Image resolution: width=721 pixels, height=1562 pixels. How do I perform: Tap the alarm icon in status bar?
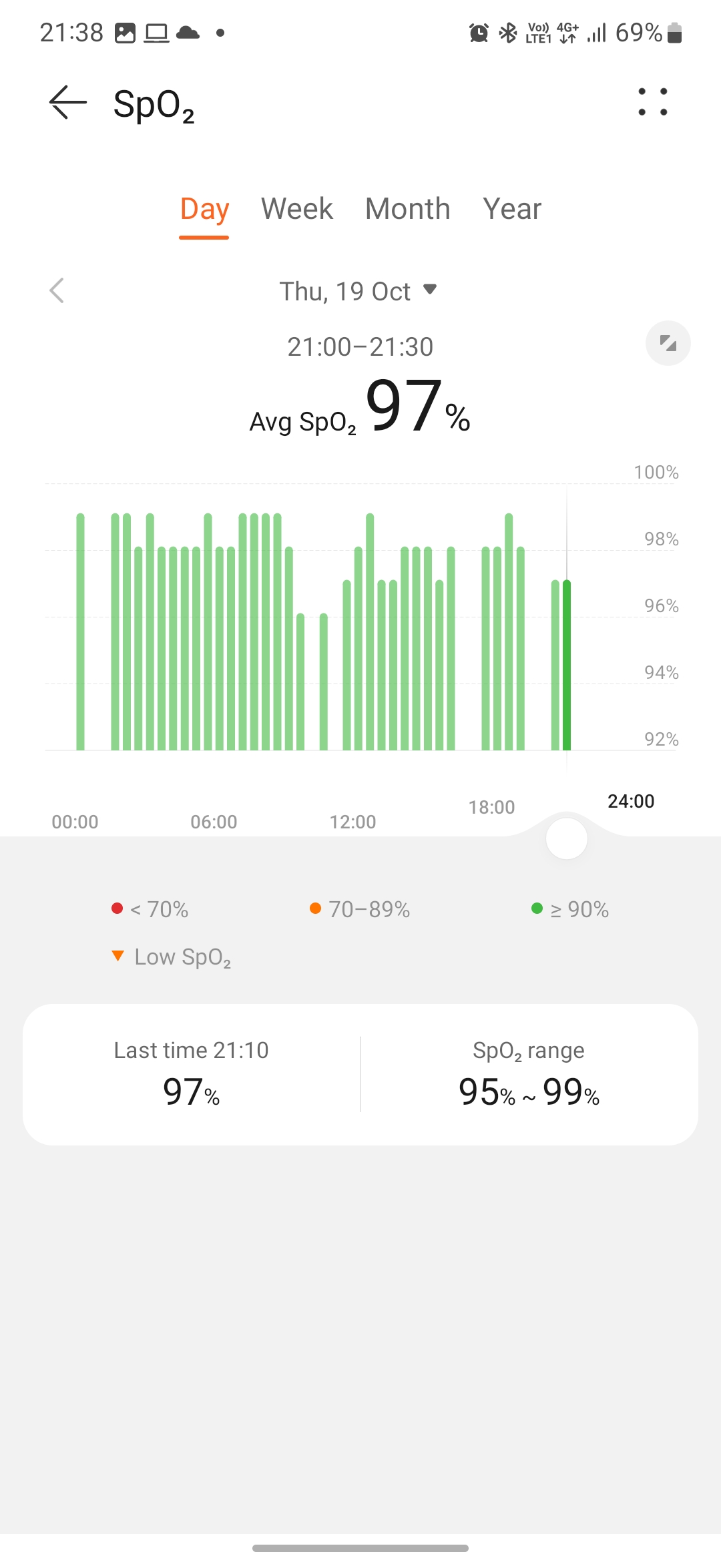click(479, 33)
